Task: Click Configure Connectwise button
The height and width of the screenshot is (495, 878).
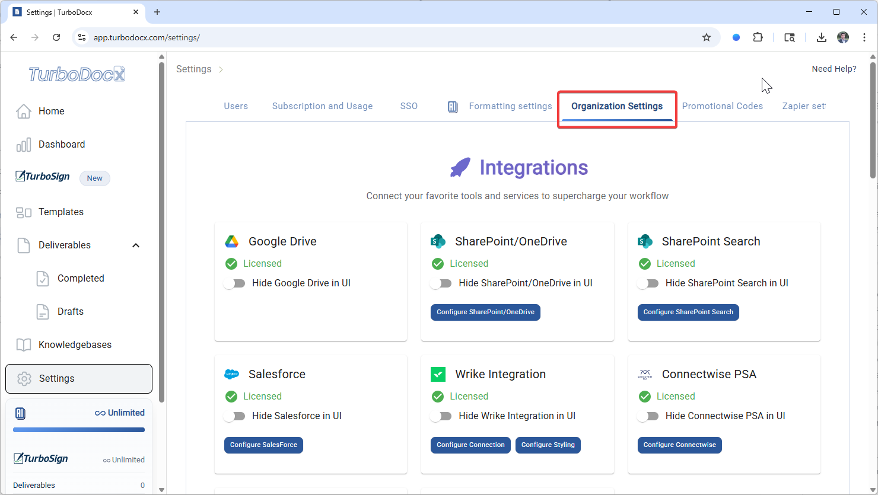Action: point(680,445)
